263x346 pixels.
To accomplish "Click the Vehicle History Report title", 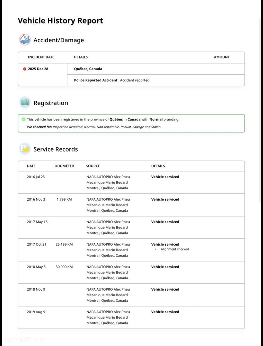I will click(60, 20).
